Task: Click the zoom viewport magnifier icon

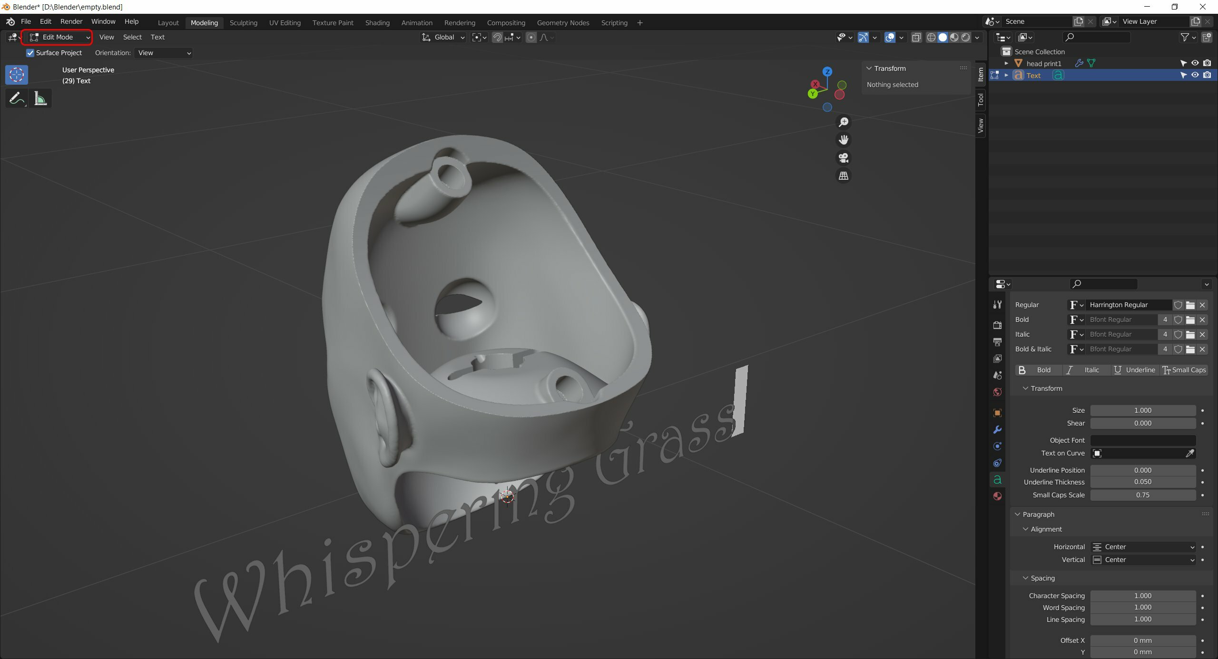Action: tap(844, 122)
